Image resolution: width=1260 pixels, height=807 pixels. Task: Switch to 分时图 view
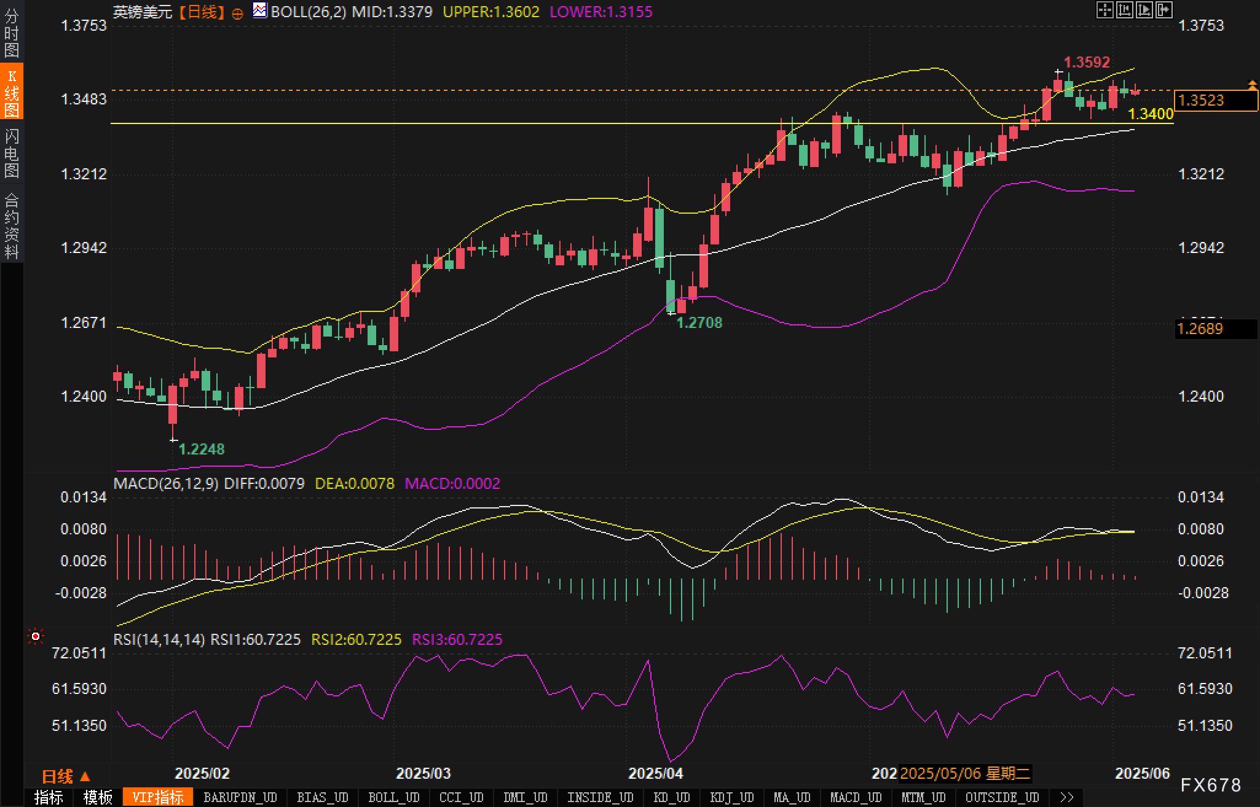click(x=12, y=33)
